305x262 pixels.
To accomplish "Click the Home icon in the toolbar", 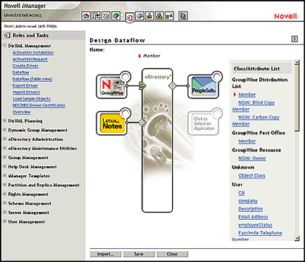I will coord(86,16).
